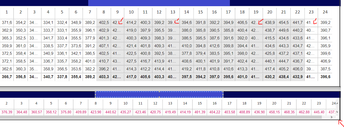Click the bold total cell 438,4
The image size is (344, 127).
[283, 77]
